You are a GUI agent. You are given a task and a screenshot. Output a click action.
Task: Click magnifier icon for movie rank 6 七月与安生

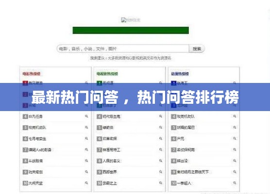tap(86, 138)
